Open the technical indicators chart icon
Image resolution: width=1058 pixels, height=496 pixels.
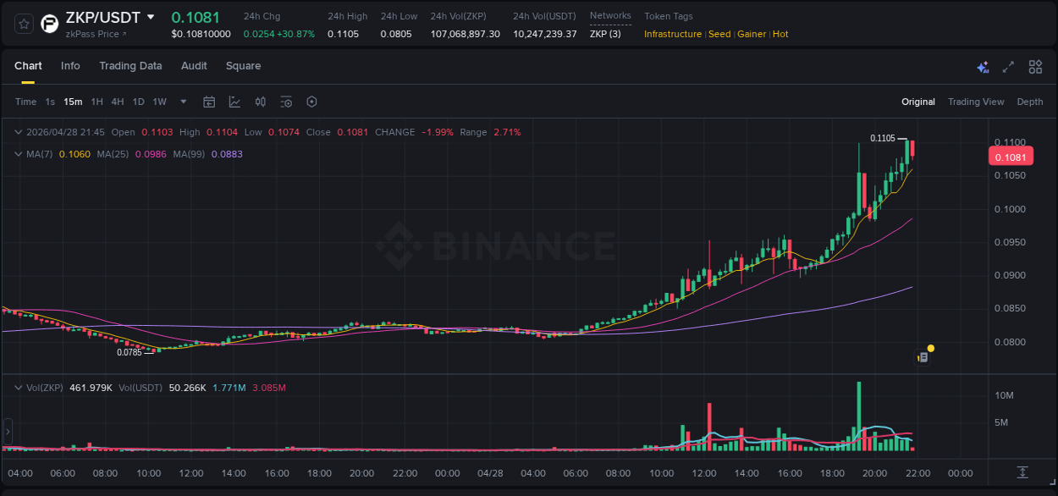point(234,102)
